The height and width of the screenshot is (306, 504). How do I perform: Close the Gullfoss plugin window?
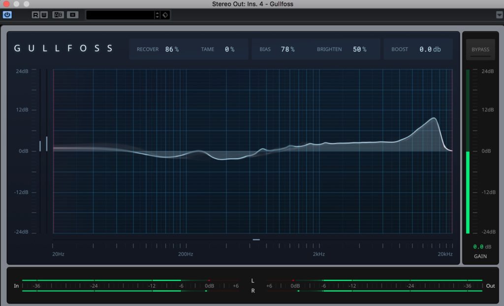coord(6,4)
